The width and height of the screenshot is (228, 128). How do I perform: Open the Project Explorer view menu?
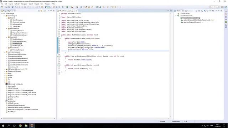click(x=48, y=11)
